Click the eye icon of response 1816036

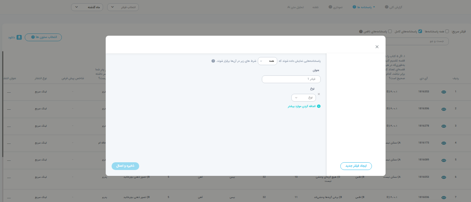tap(444, 197)
